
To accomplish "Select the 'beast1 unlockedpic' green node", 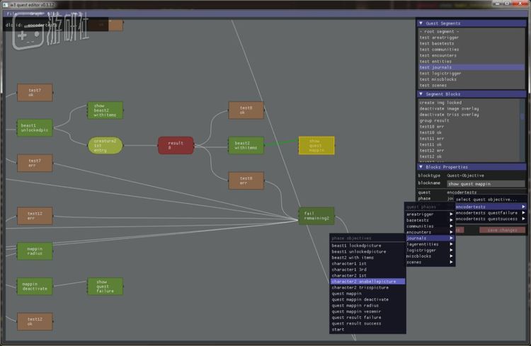I will [x=35, y=127].
